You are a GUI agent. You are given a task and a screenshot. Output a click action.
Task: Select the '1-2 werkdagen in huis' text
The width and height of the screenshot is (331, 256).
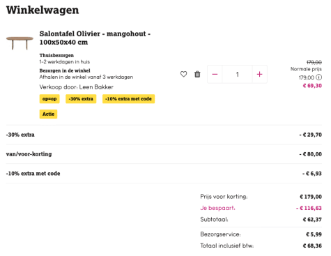tap(65, 62)
